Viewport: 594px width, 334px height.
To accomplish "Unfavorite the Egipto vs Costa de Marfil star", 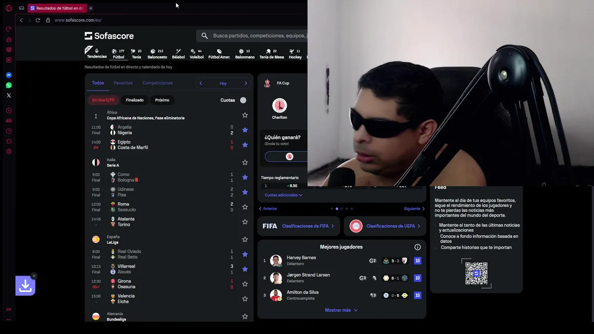I will [x=245, y=145].
